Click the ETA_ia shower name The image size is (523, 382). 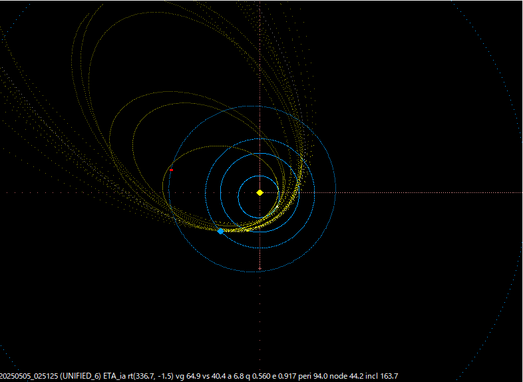coord(114,376)
